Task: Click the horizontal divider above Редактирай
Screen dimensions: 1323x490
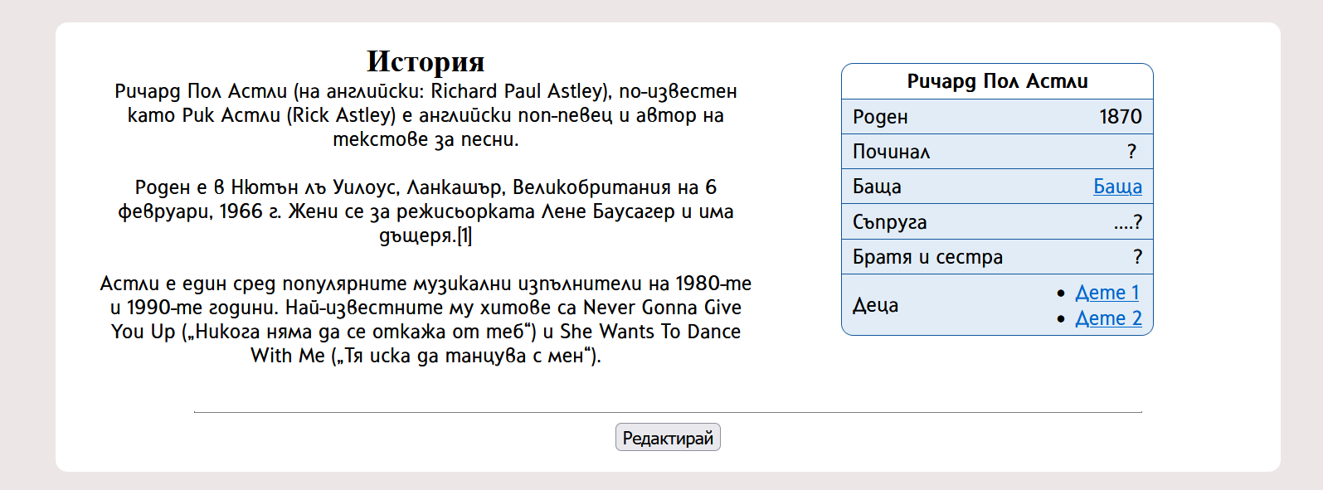Action: click(668, 412)
